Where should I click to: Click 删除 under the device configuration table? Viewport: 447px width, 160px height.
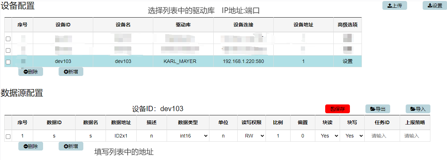(31, 72)
